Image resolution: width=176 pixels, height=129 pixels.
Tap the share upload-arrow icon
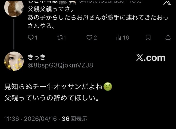tap(168, 37)
